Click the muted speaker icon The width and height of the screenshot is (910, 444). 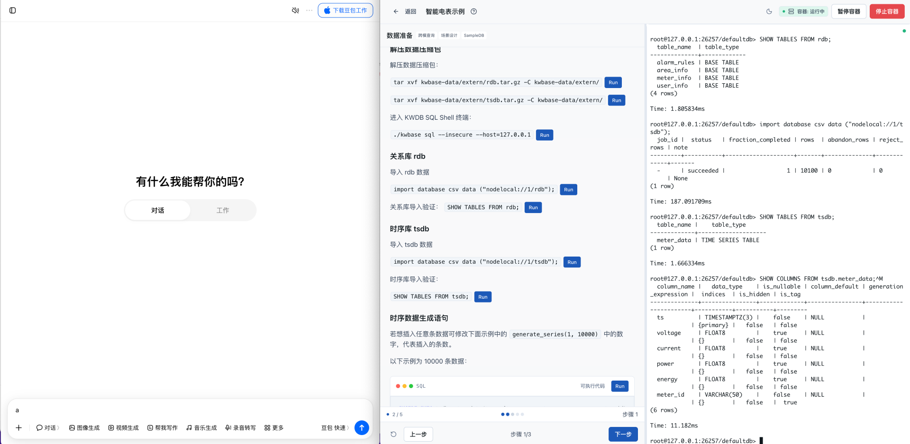tap(295, 10)
